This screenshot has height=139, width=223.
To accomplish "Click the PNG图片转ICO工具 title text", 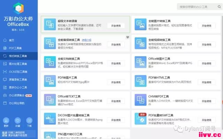I will 70,134.
